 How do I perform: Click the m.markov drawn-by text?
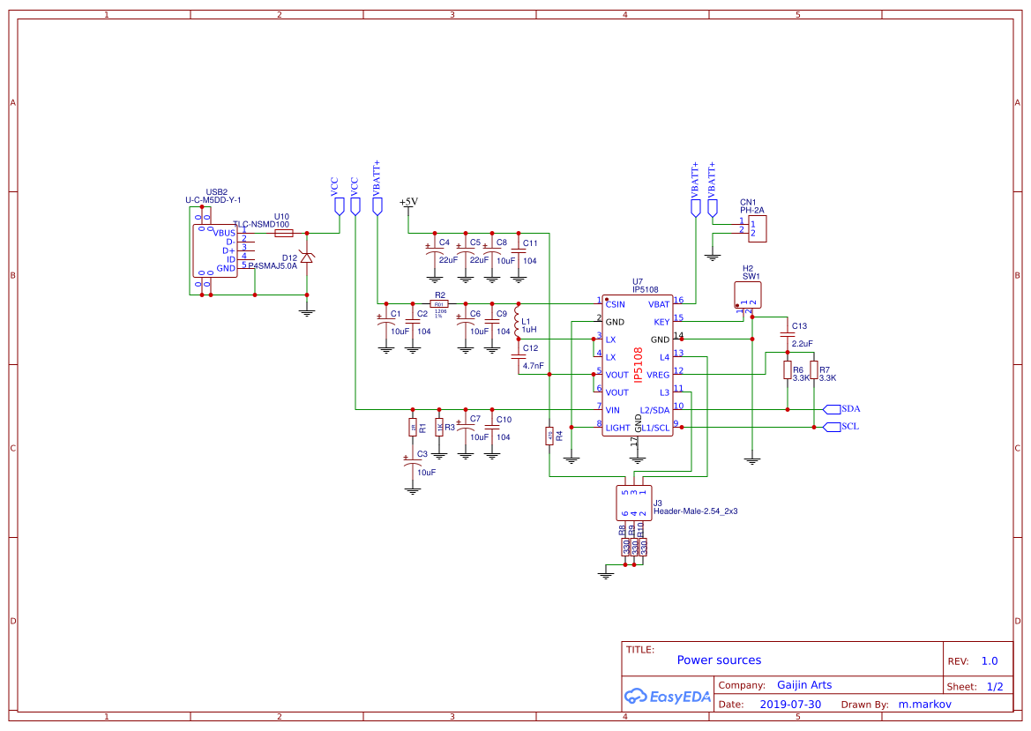[925, 704]
